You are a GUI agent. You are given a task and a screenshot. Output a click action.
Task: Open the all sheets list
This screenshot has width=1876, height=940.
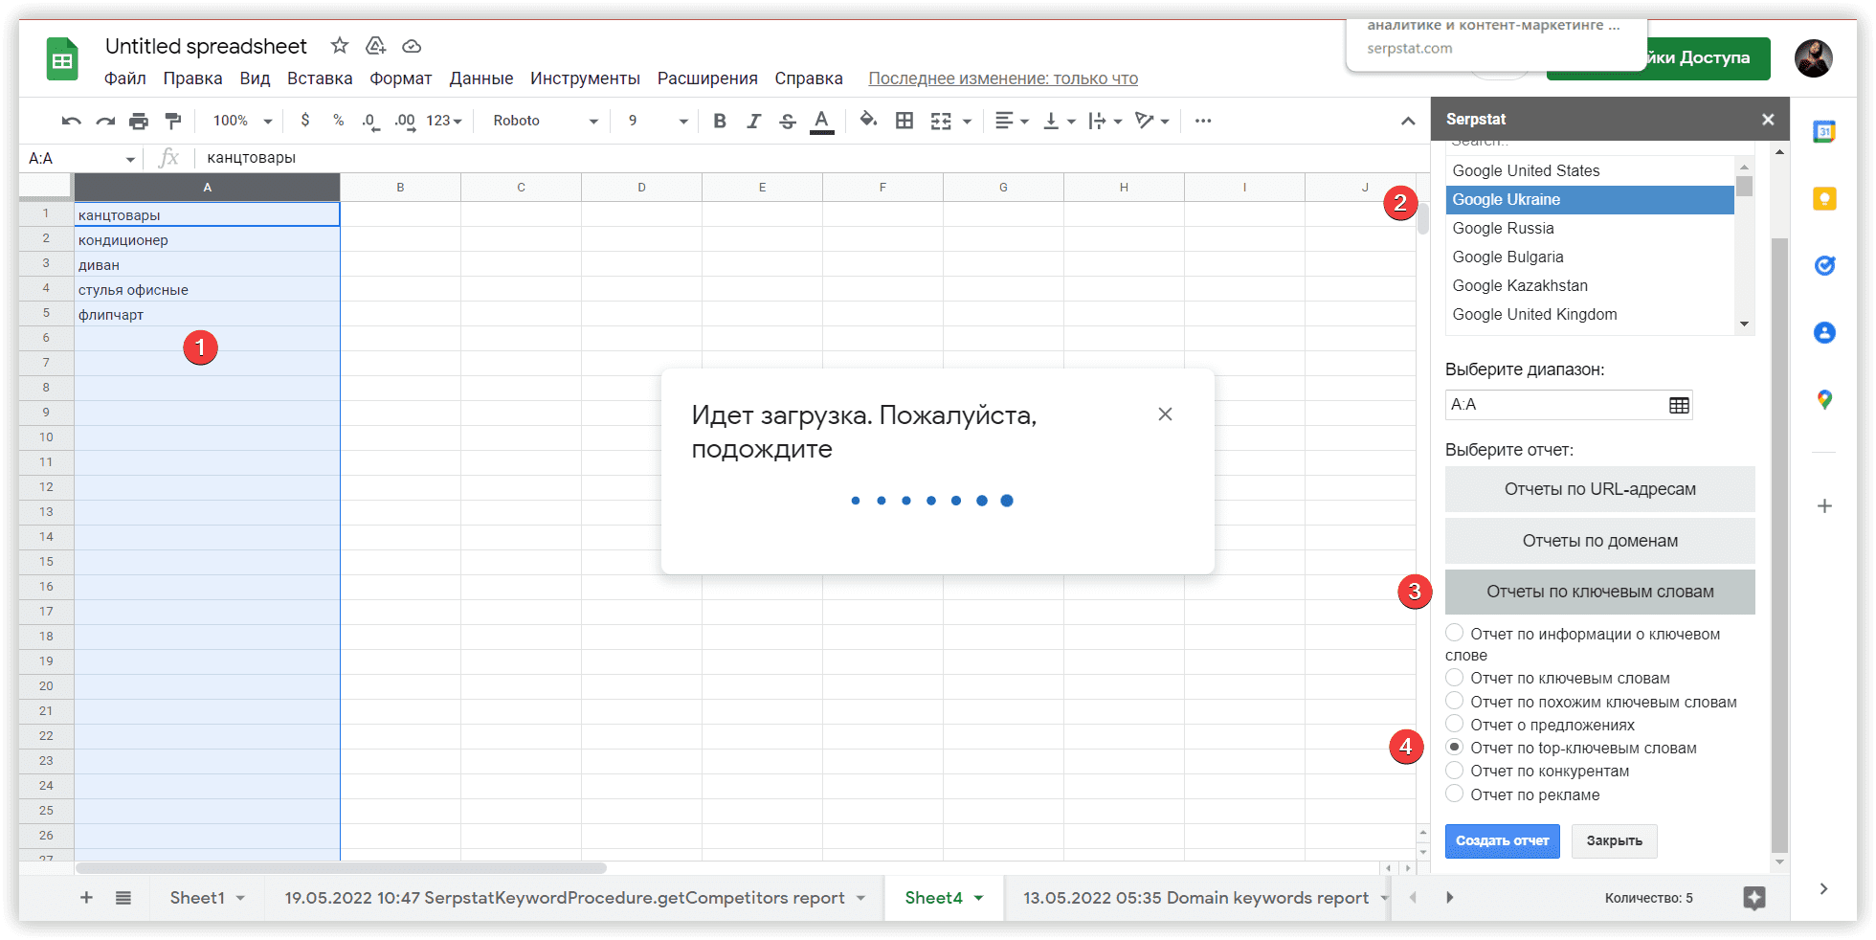tap(123, 897)
